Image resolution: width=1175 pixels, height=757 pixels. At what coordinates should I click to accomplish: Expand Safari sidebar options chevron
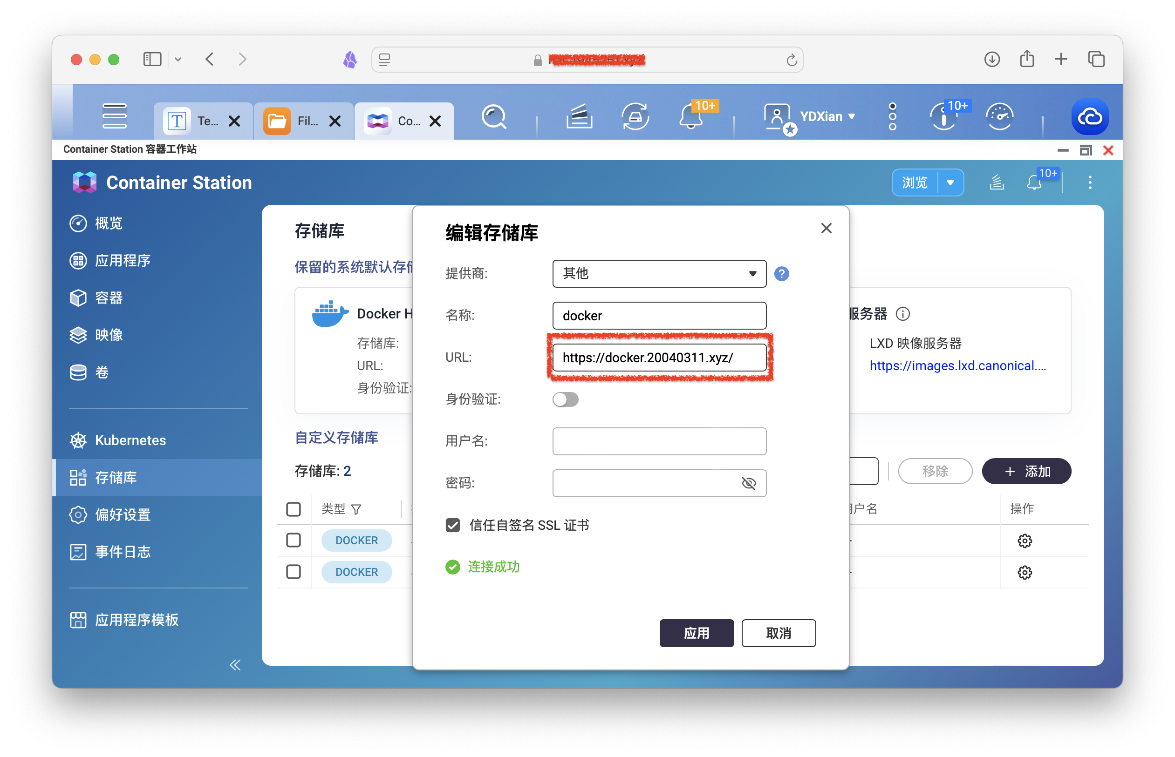[178, 60]
